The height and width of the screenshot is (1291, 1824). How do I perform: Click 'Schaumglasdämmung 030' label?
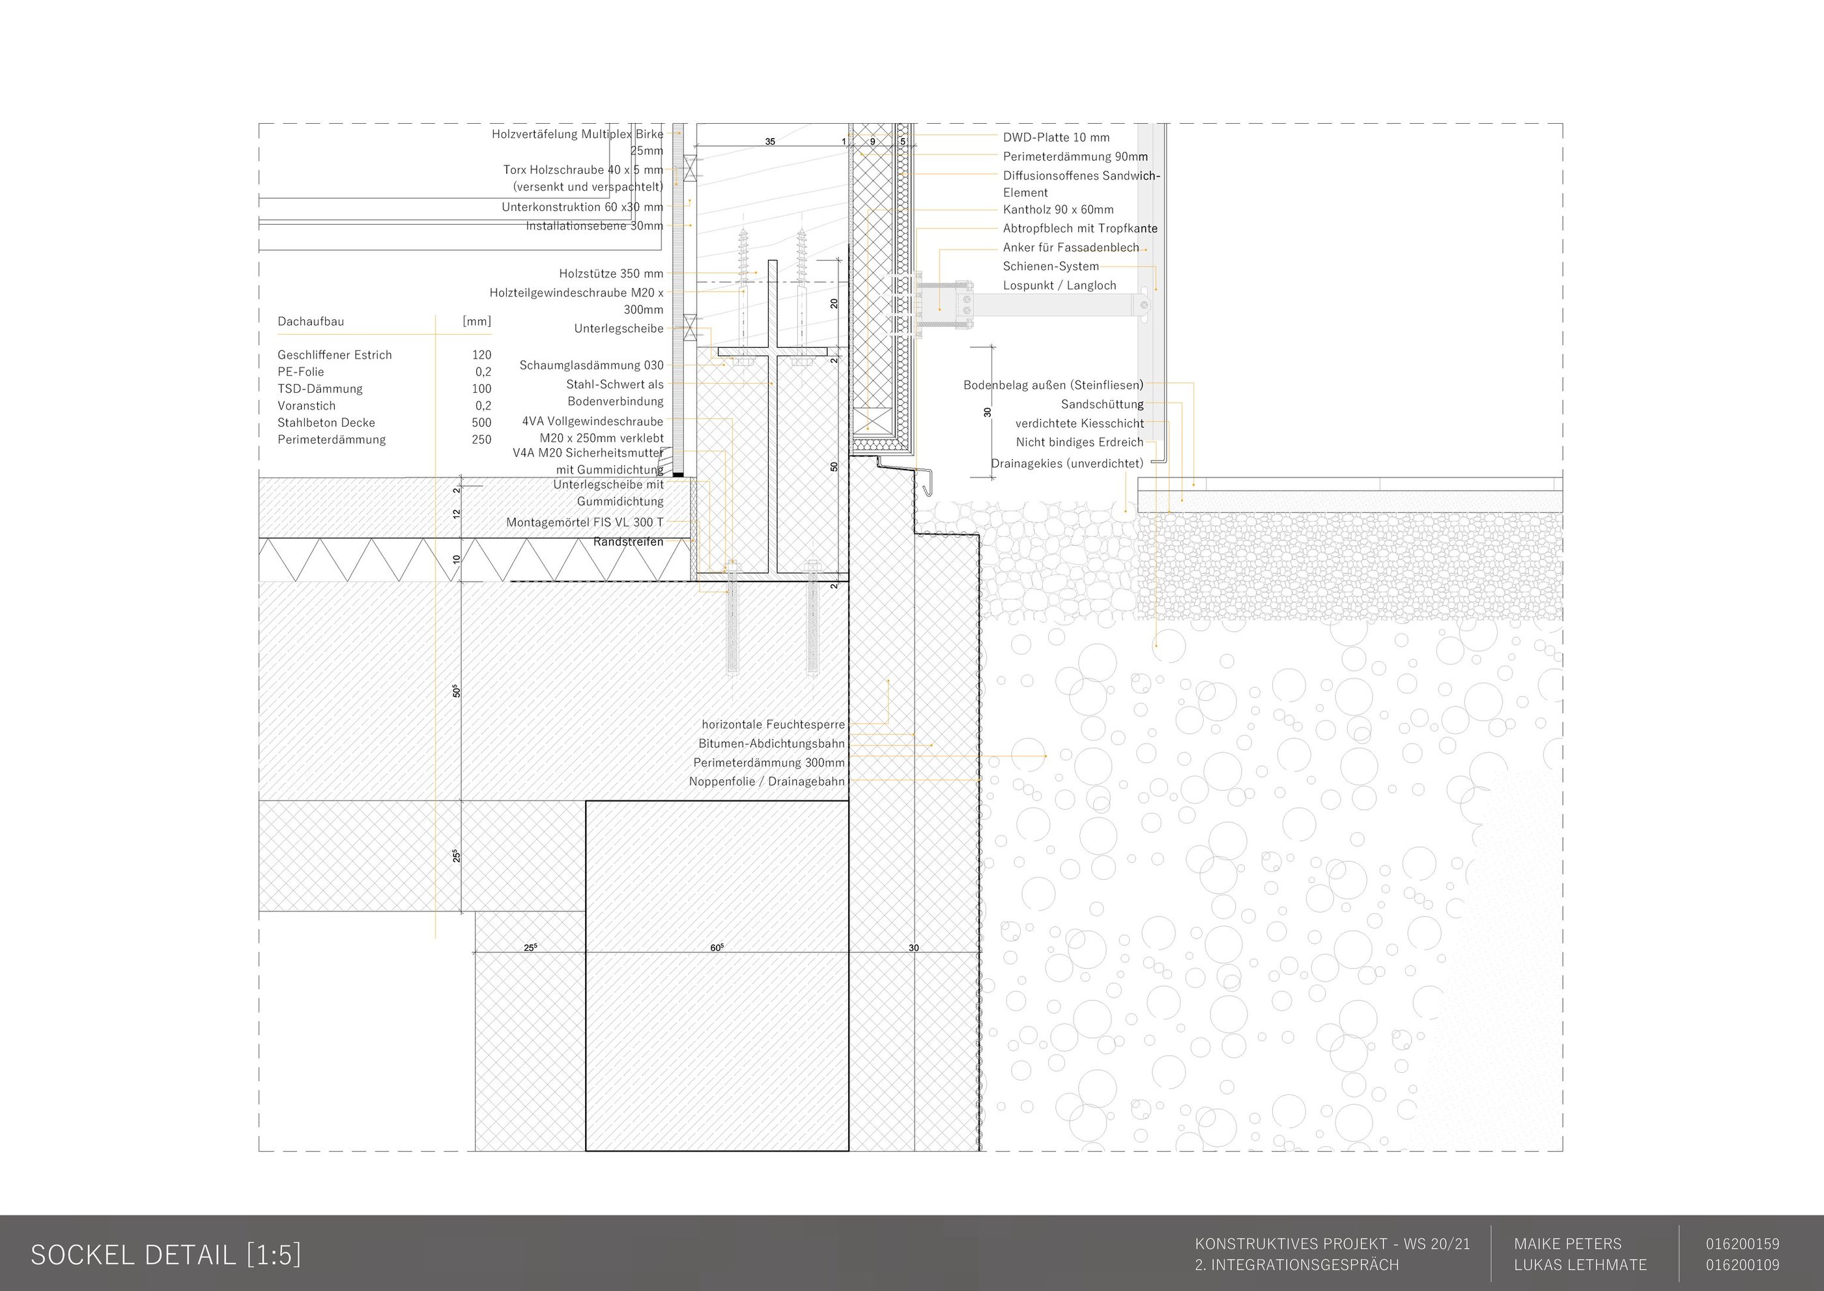[591, 365]
